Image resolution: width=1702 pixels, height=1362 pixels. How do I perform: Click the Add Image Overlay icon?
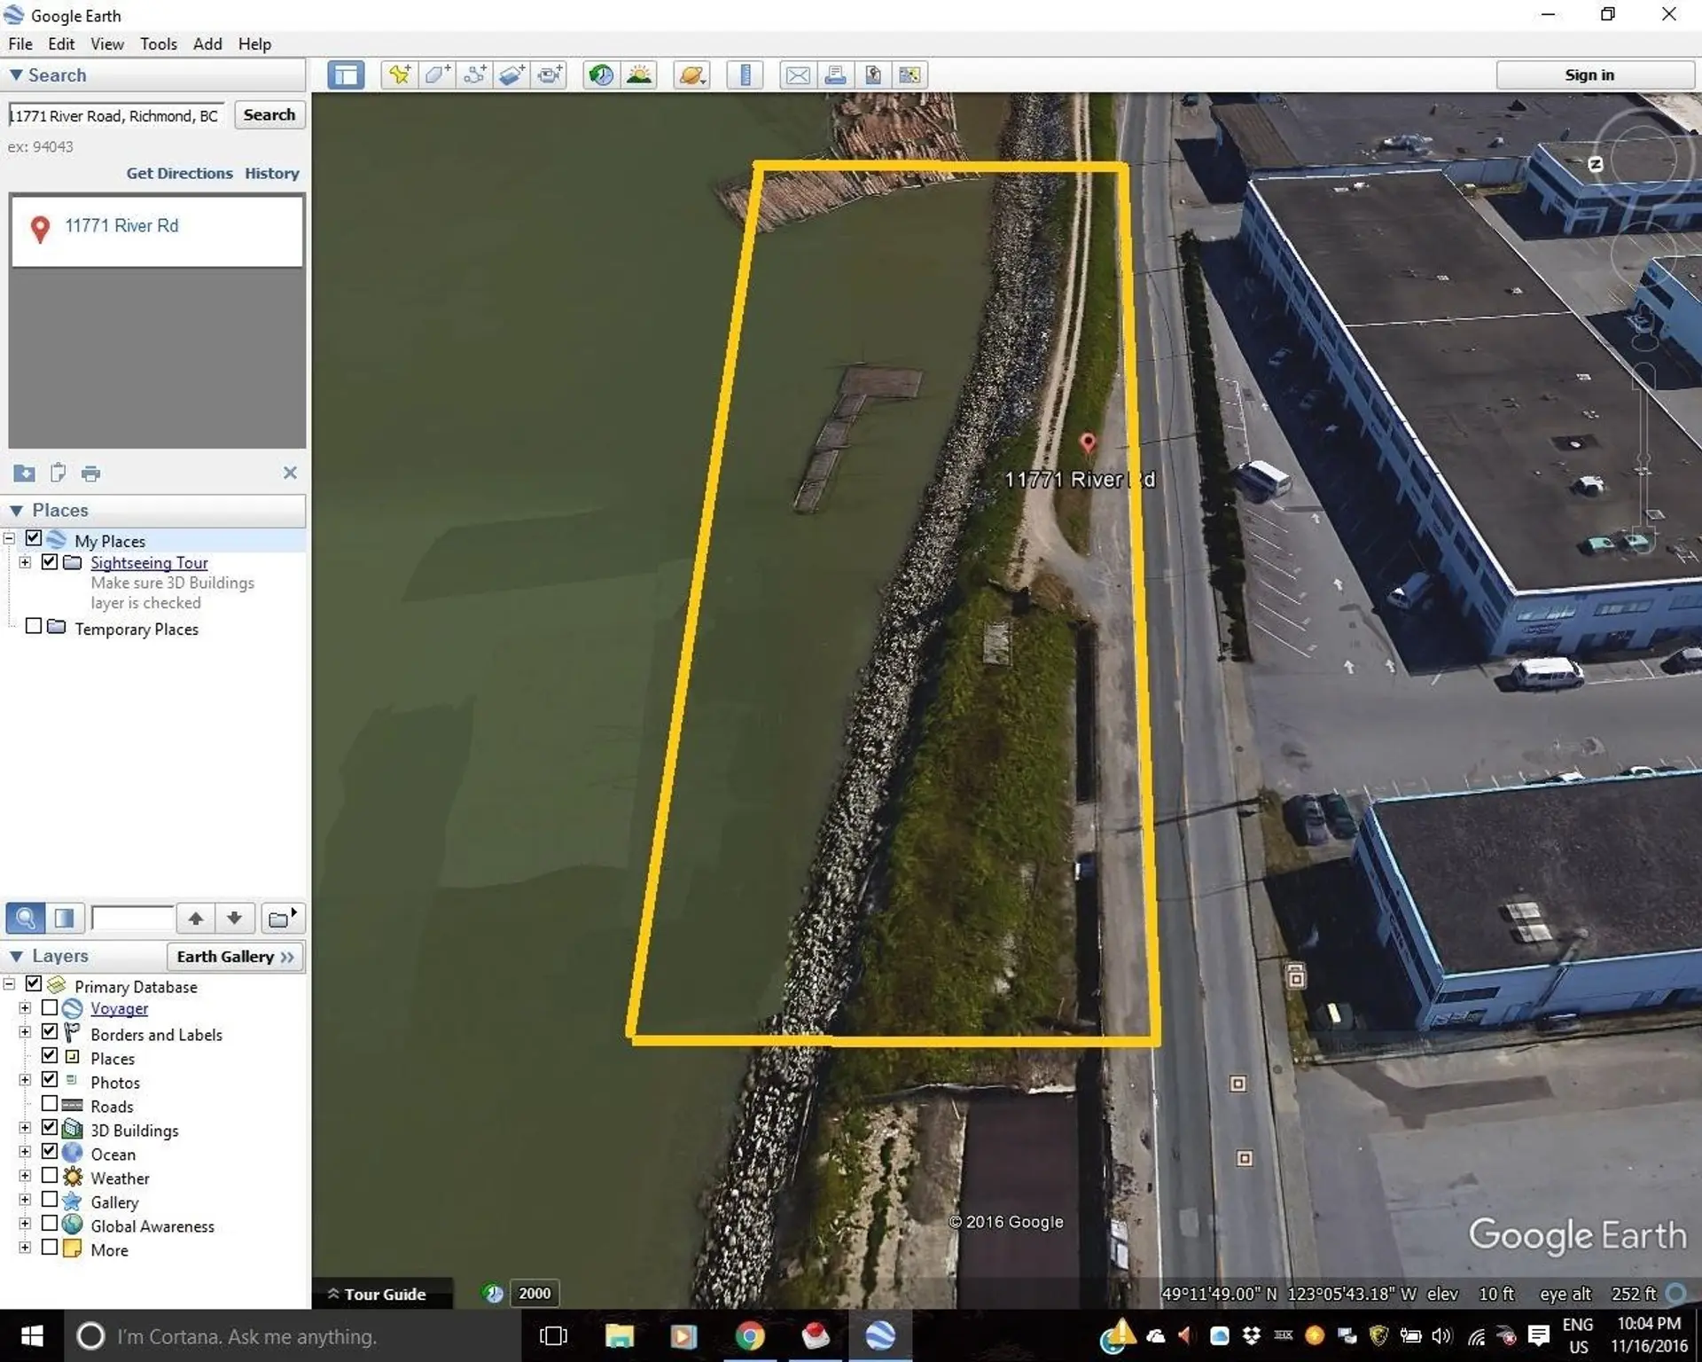(512, 75)
